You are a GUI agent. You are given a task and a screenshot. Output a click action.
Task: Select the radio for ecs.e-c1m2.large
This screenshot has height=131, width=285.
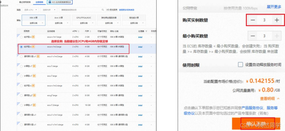click(x=21, y=47)
